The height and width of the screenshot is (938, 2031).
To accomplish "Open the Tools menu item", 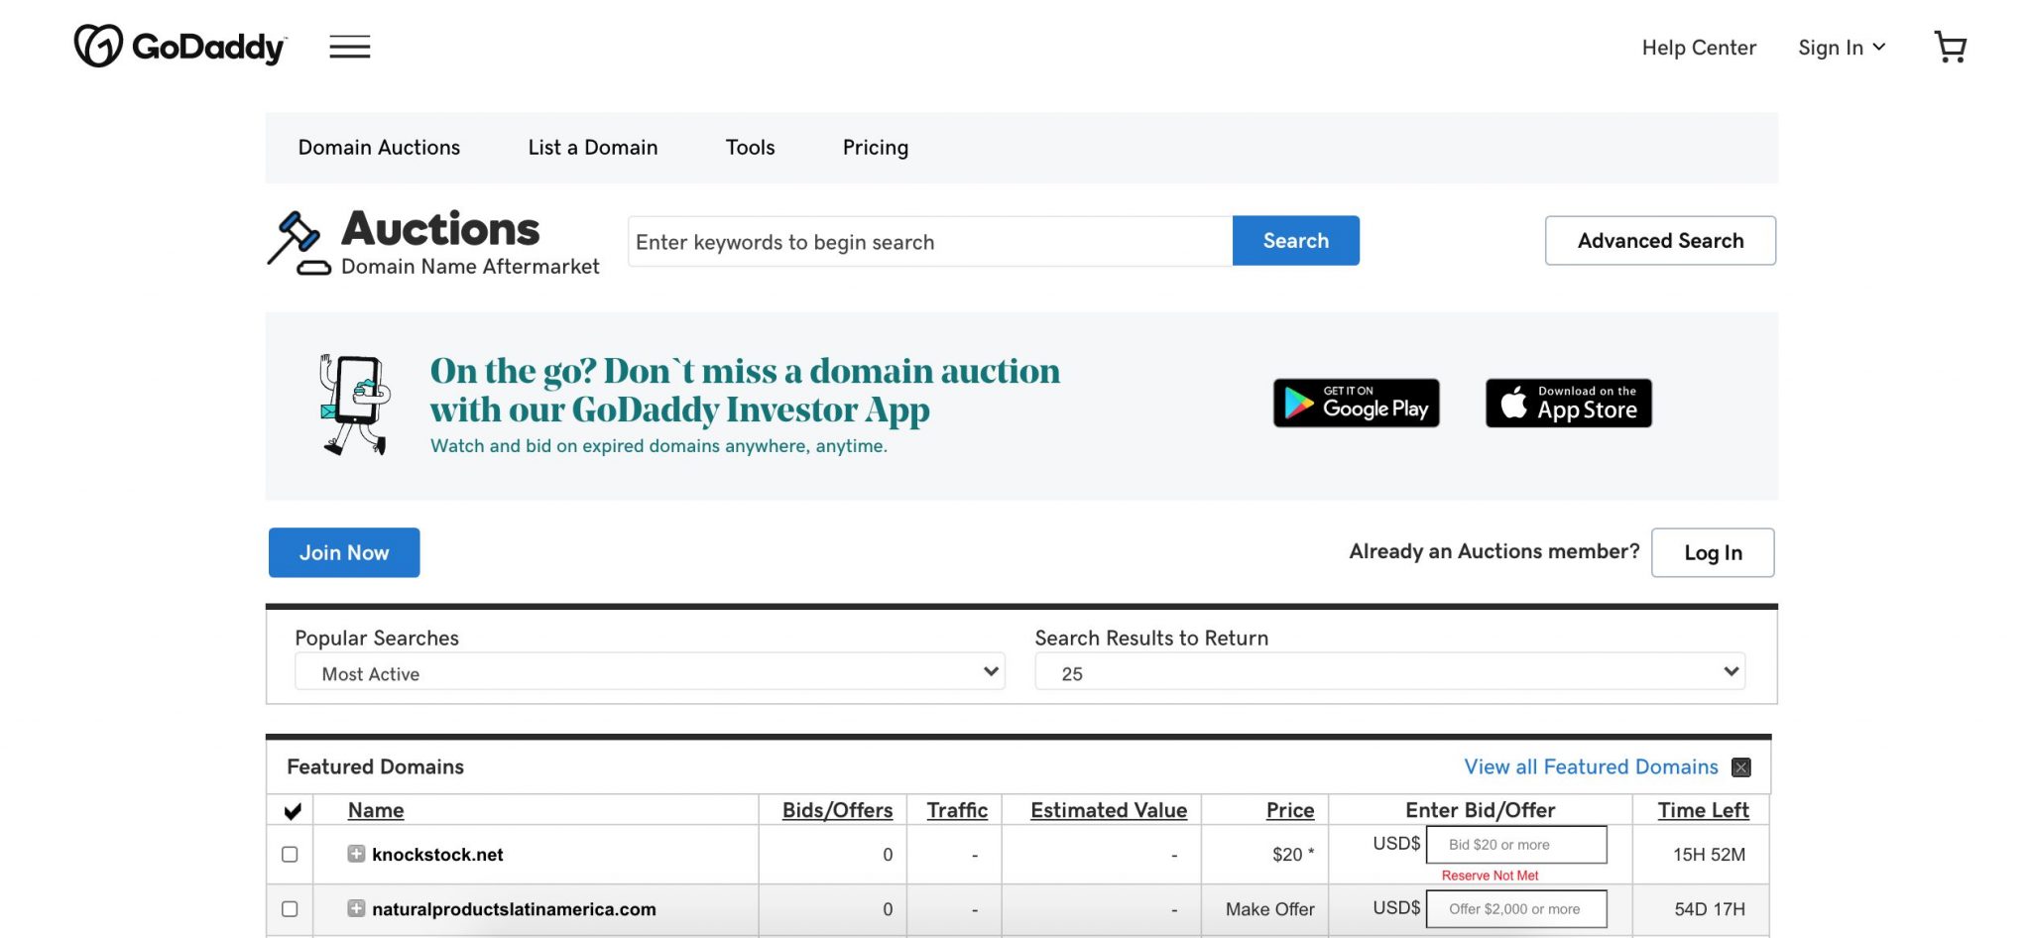I will coord(750,148).
